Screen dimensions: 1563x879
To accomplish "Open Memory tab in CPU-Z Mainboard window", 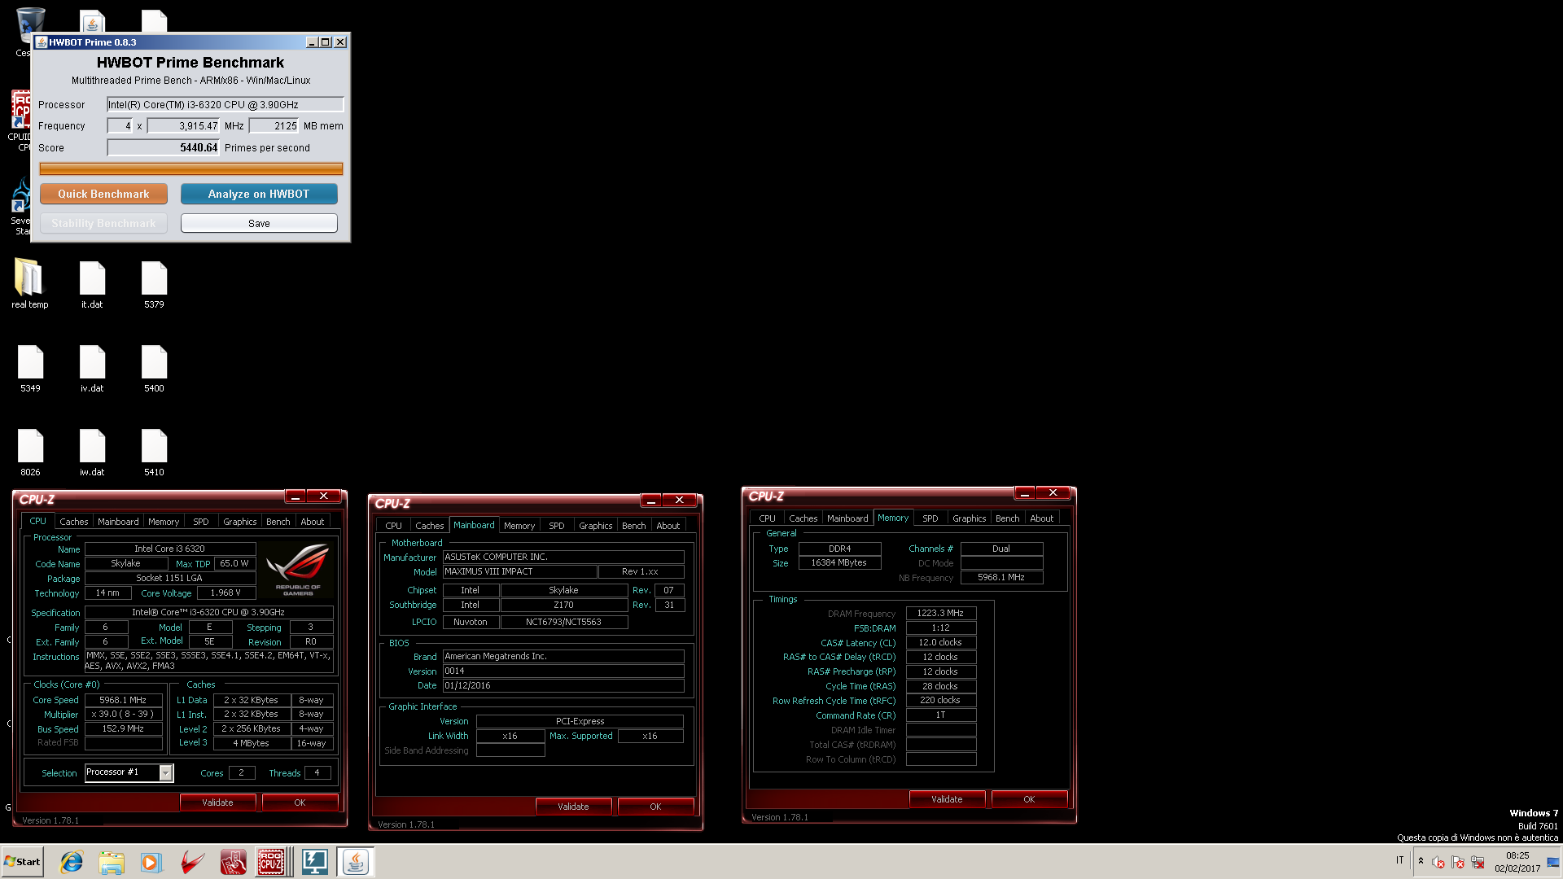I will (x=519, y=526).
